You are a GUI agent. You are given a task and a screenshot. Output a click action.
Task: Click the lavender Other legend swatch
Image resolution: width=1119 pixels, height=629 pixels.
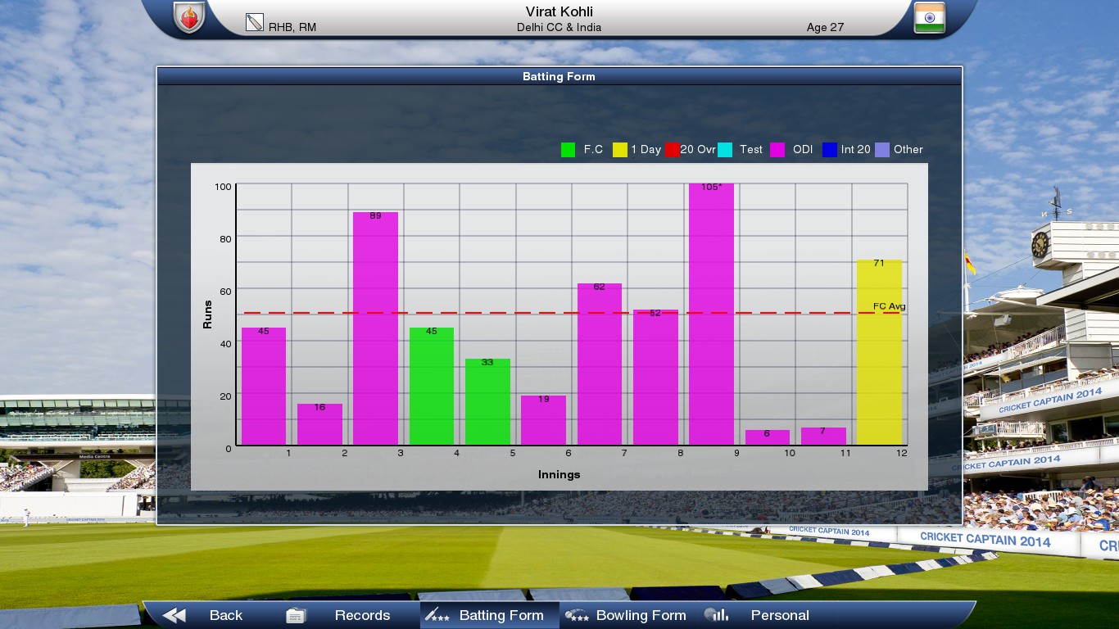(x=882, y=150)
